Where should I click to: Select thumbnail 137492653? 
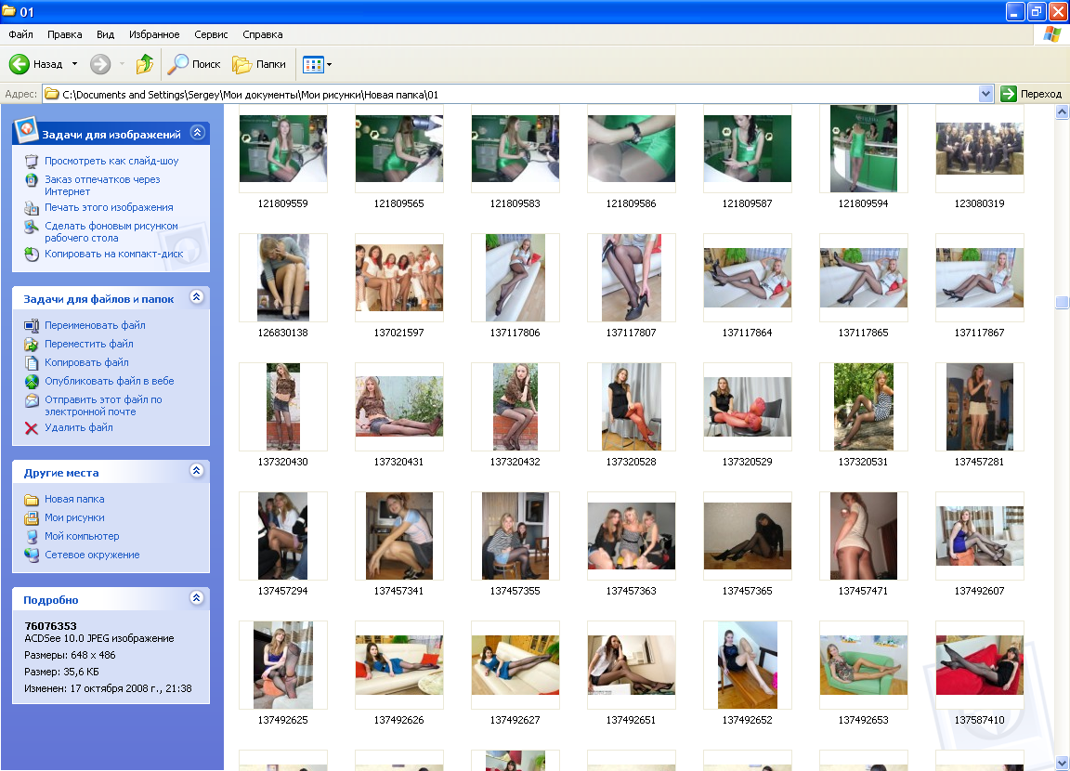tap(863, 664)
